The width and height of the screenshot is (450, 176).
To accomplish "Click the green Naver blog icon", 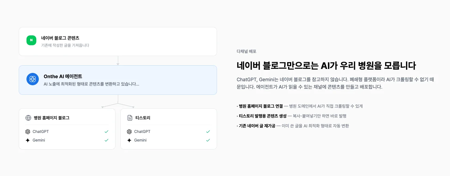I will point(31,40).
